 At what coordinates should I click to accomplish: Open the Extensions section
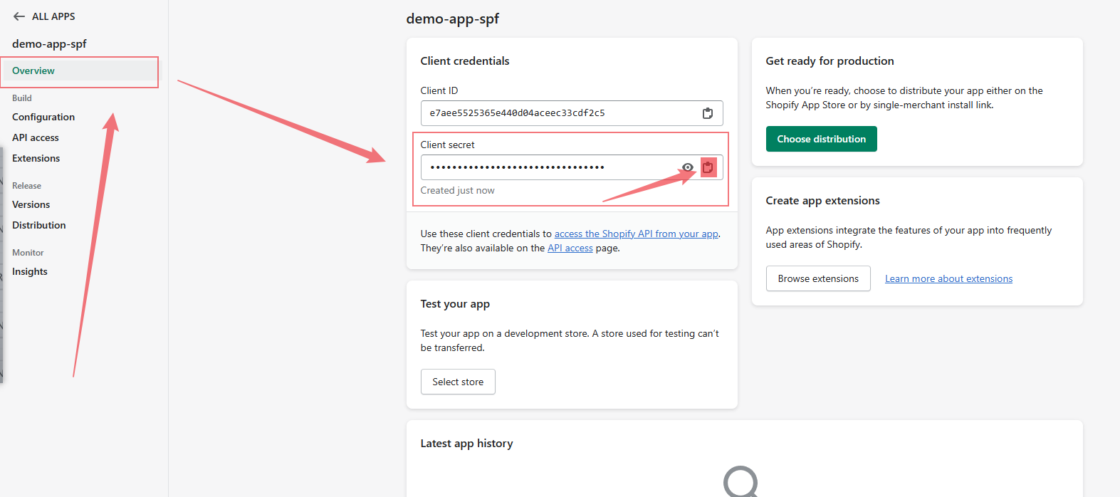click(x=36, y=158)
